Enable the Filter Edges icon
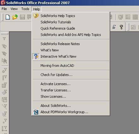The height and width of the screenshot is (134, 139). click(x=4, y=78)
